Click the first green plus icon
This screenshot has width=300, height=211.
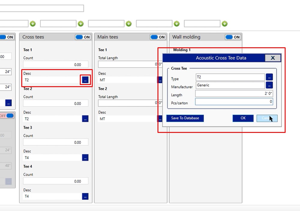33,24
